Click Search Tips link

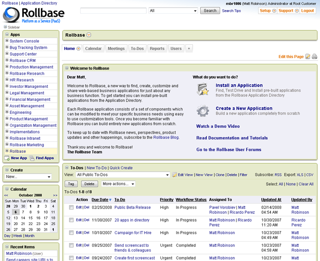(231, 11)
